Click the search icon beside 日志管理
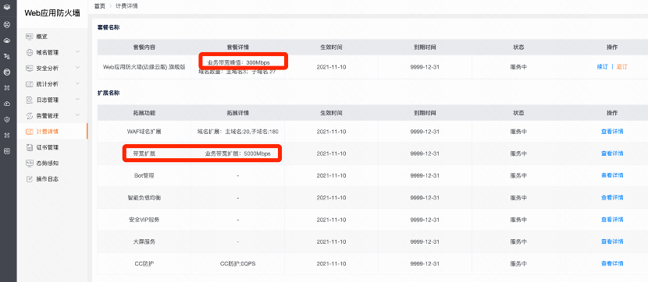 click(29, 100)
